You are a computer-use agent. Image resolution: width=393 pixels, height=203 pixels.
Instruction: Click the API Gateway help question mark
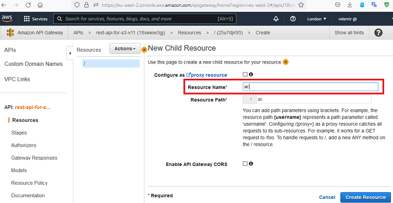point(378,33)
